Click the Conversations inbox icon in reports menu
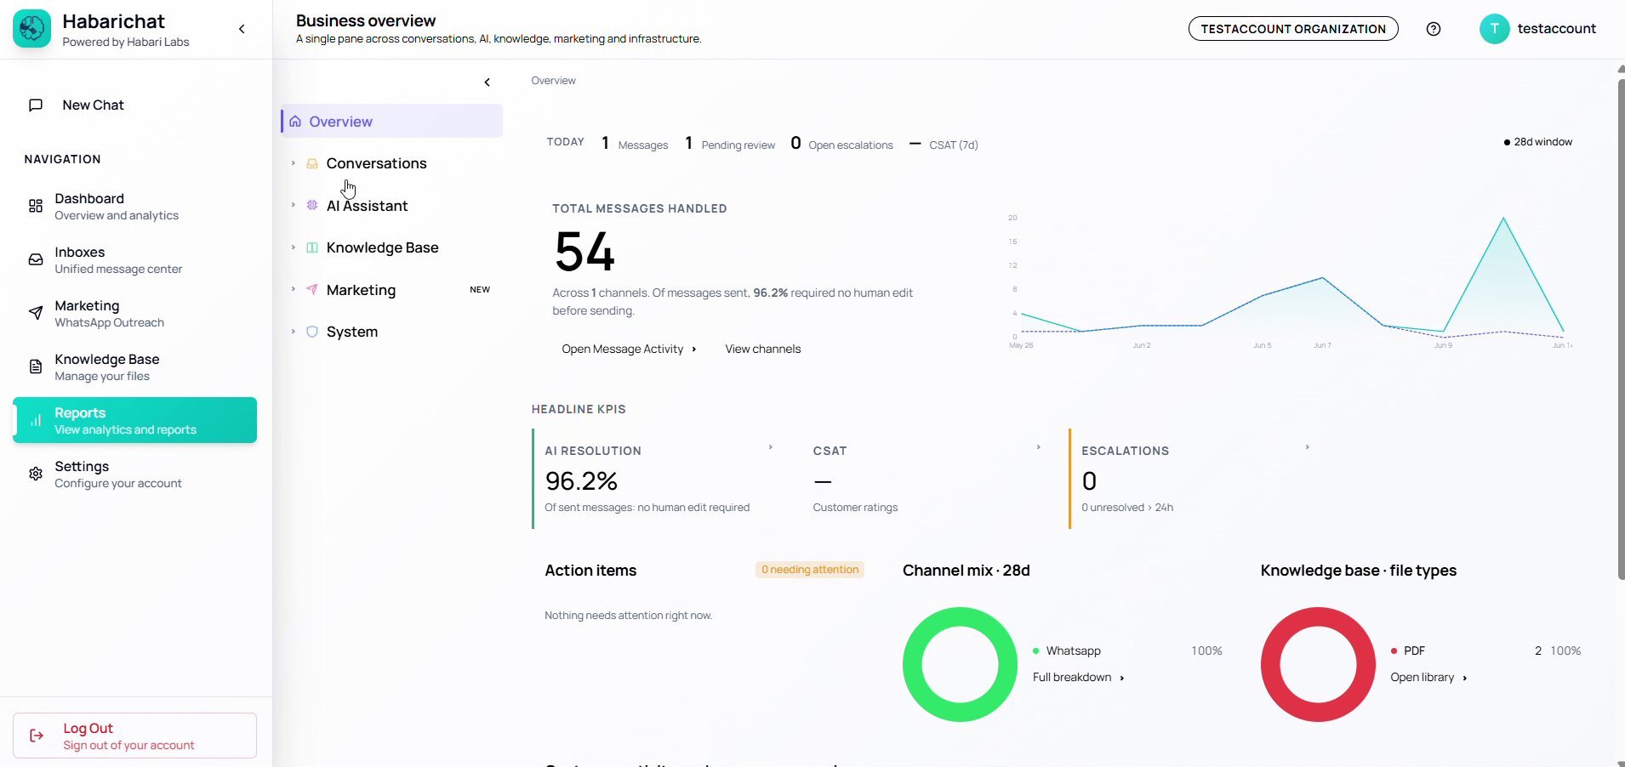 (312, 163)
